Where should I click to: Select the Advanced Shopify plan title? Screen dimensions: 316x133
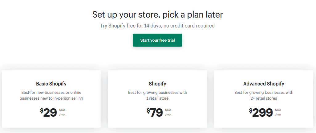pyautogui.click(x=264, y=84)
